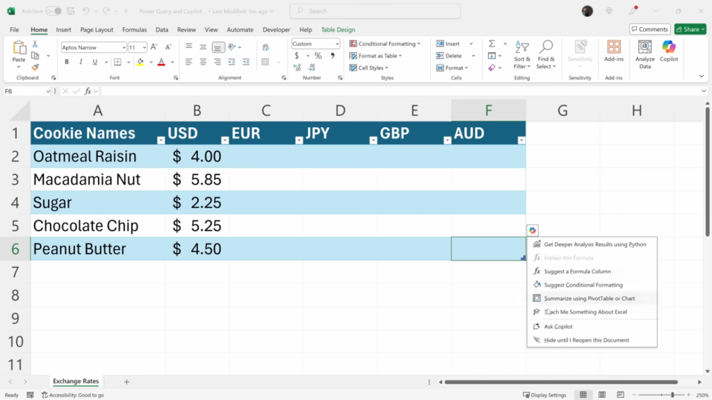Open the Number Format combo box showing Custom
Viewport: 712px width, 400px height.
315,43
